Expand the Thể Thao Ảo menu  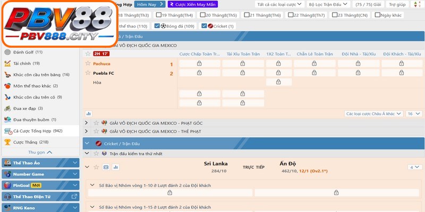tap(41, 163)
